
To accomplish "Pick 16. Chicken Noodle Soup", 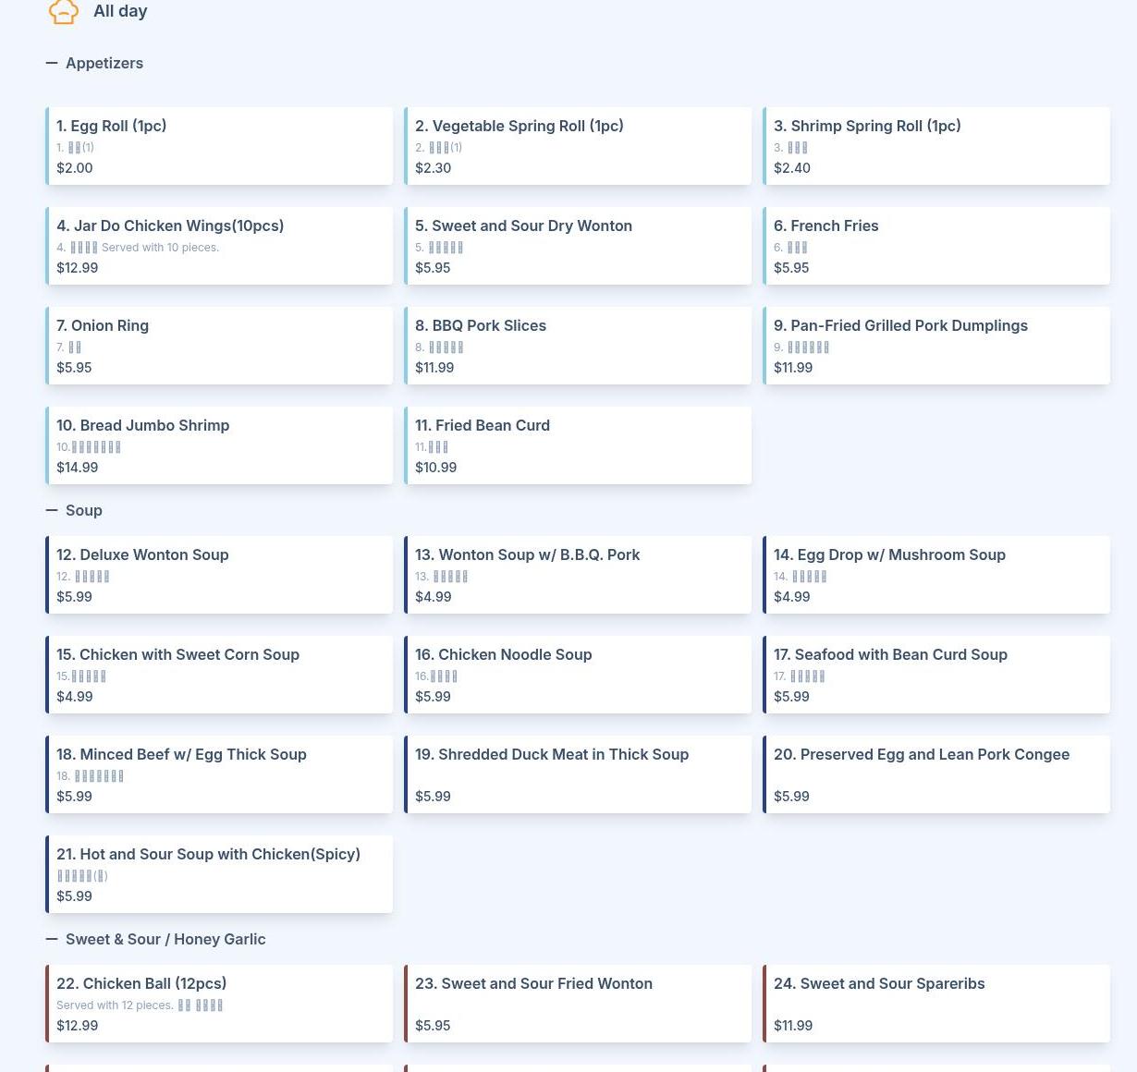I will (x=578, y=675).
